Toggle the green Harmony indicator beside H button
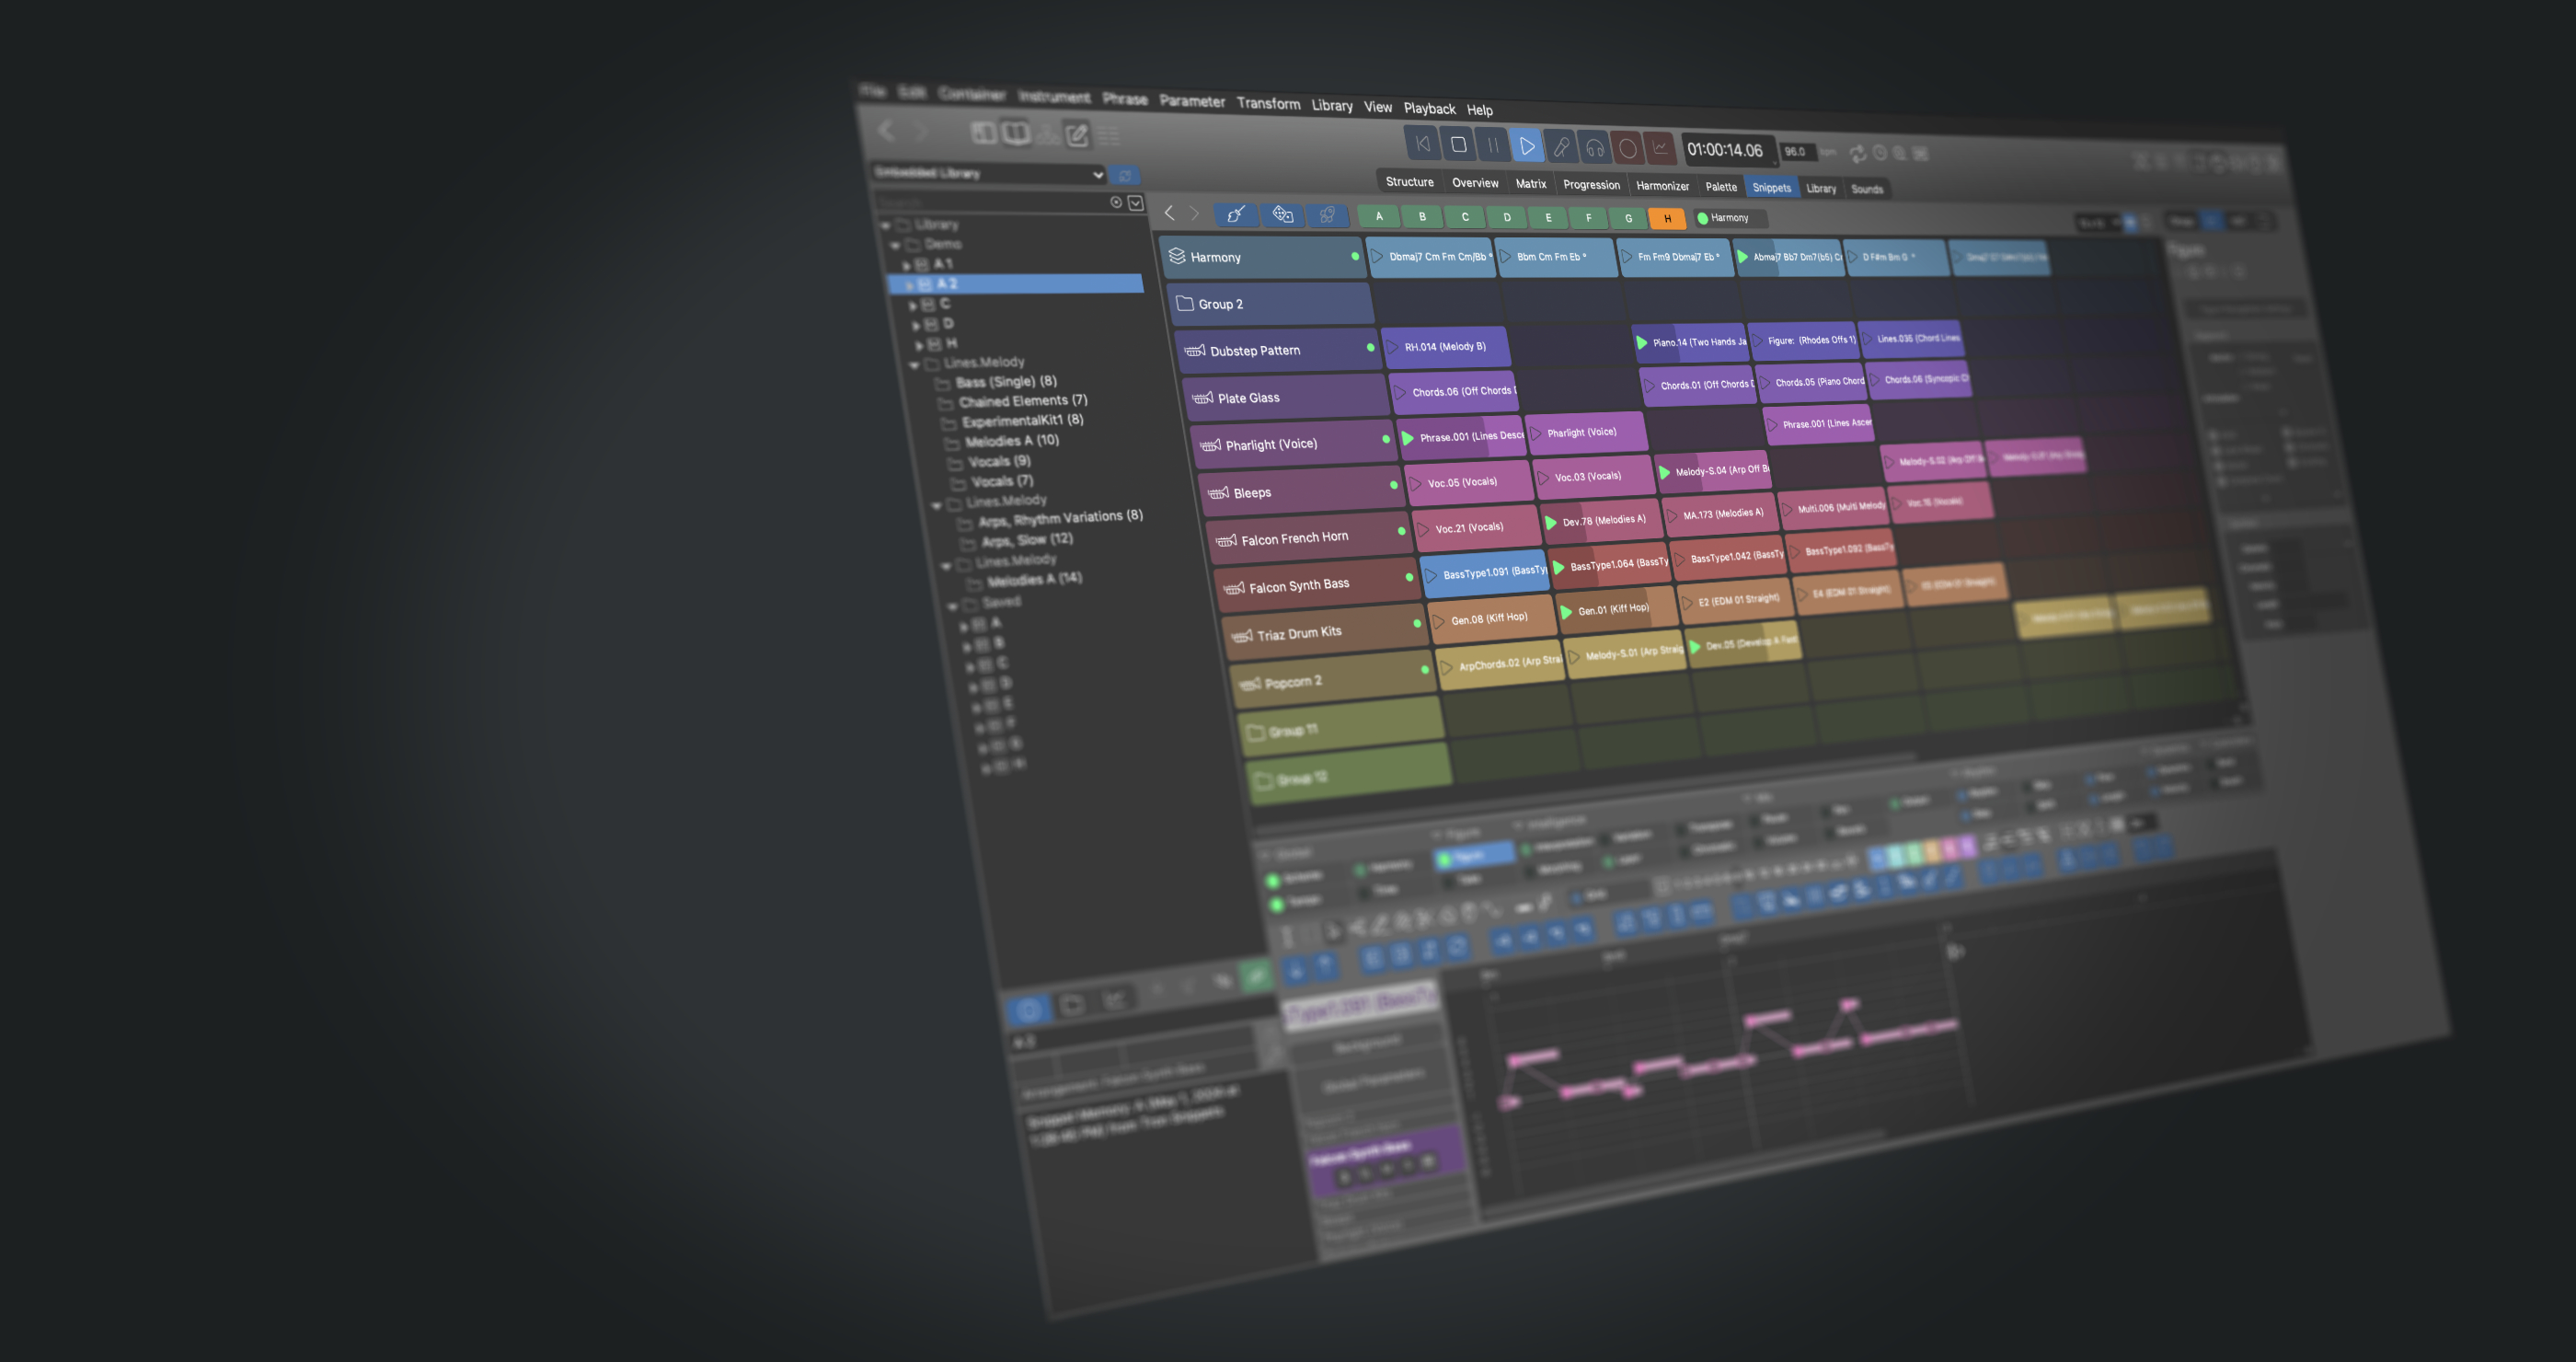The height and width of the screenshot is (1362, 2576). tap(1702, 218)
